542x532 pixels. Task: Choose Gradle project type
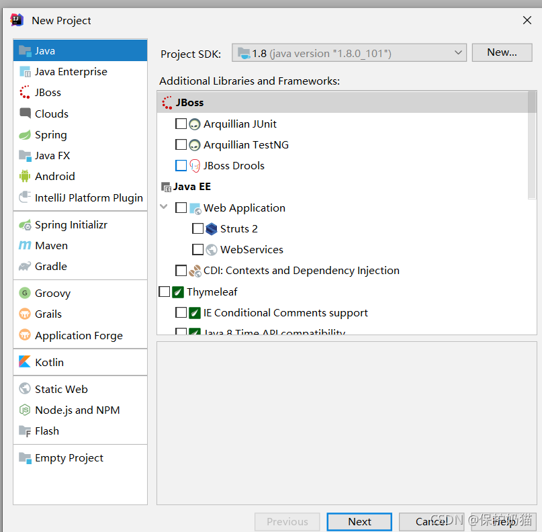point(80,266)
